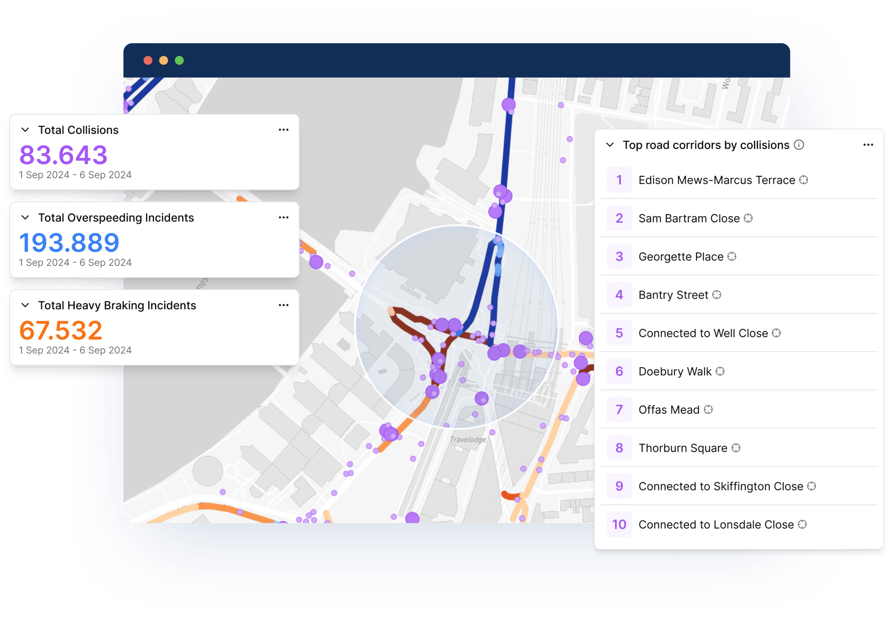Collapse the Total Collisions card chevron
The width and height of the screenshot is (890, 619).
(x=25, y=130)
